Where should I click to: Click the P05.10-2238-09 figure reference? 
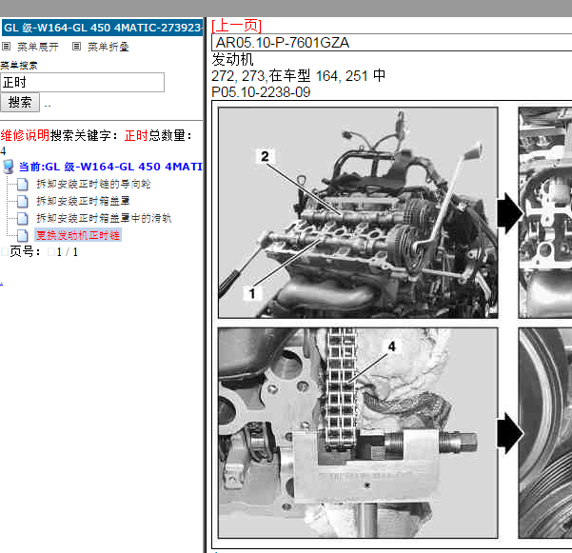pos(261,92)
